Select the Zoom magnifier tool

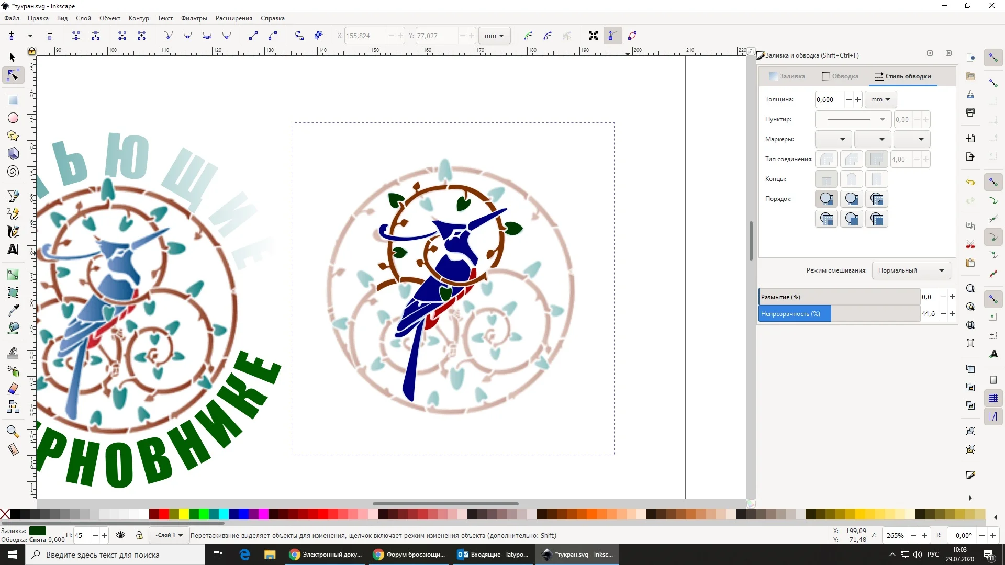(13, 432)
